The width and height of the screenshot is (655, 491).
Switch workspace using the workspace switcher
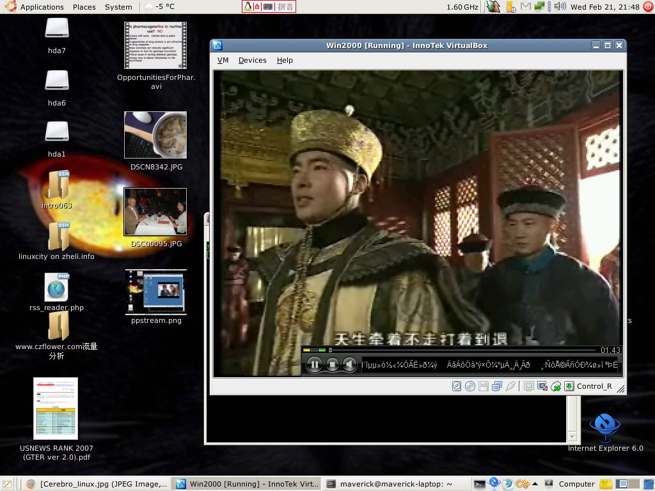tap(629, 484)
